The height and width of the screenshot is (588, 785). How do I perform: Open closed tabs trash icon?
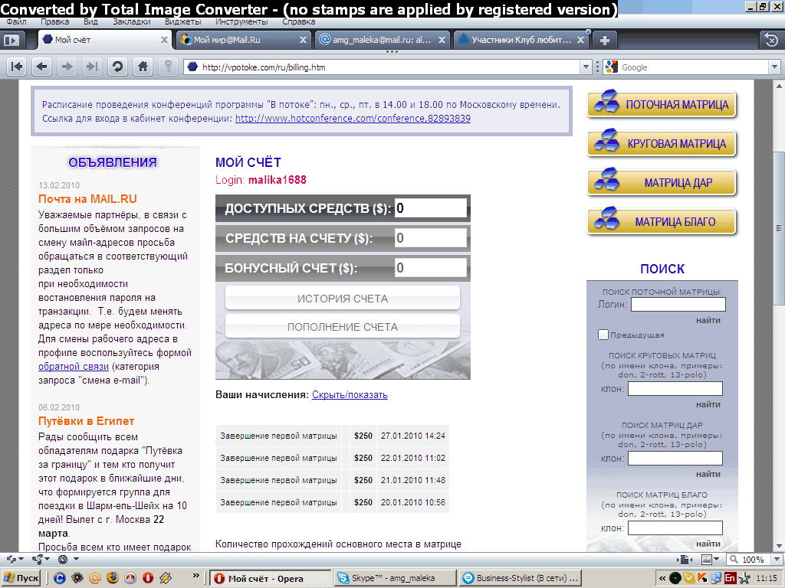click(x=771, y=40)
